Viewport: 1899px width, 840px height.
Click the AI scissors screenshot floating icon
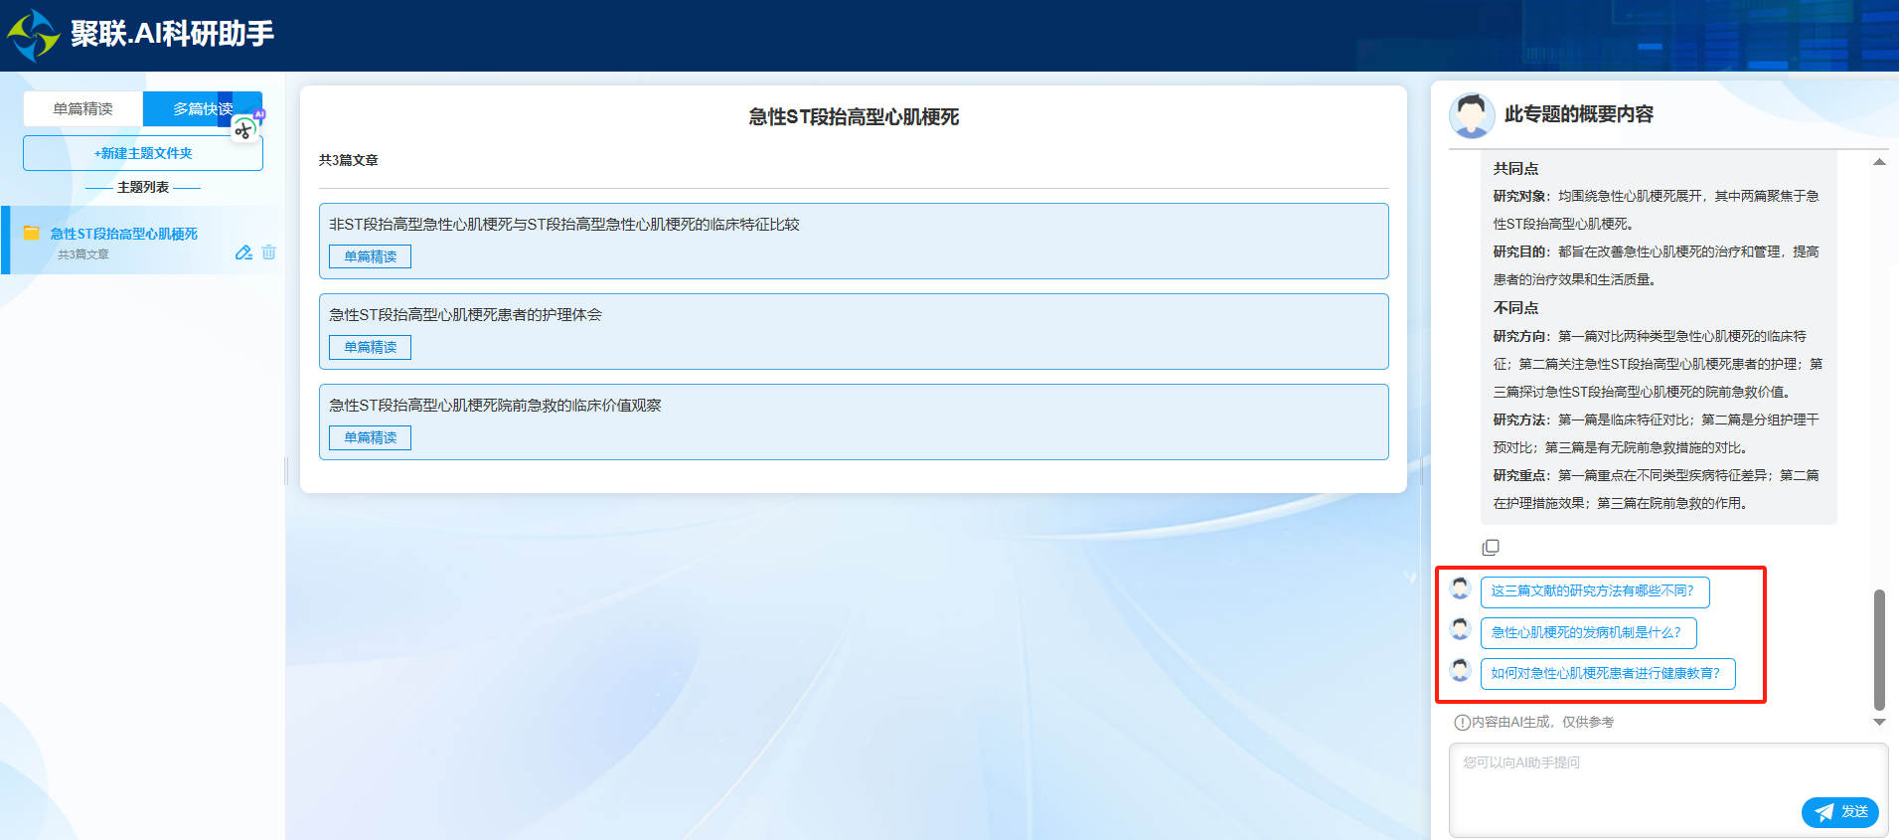coord(245,128)
